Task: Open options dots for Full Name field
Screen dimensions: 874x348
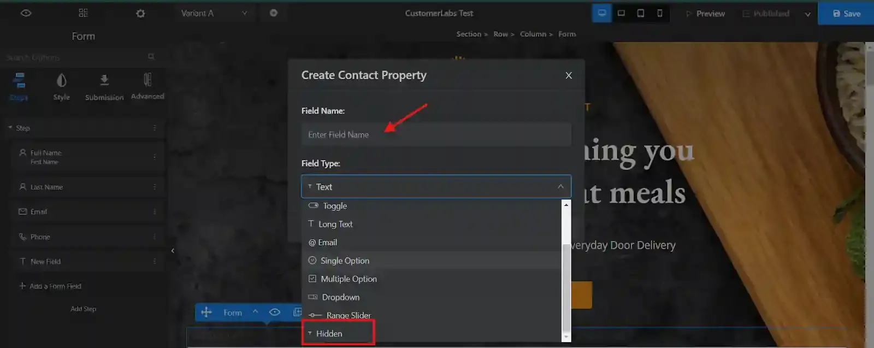Action: pos(155,157)
